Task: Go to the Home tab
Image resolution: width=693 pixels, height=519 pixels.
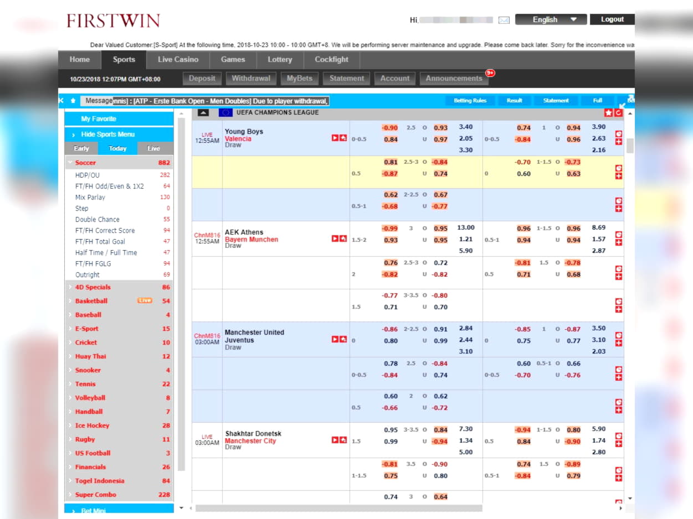Action: [80, 60]
